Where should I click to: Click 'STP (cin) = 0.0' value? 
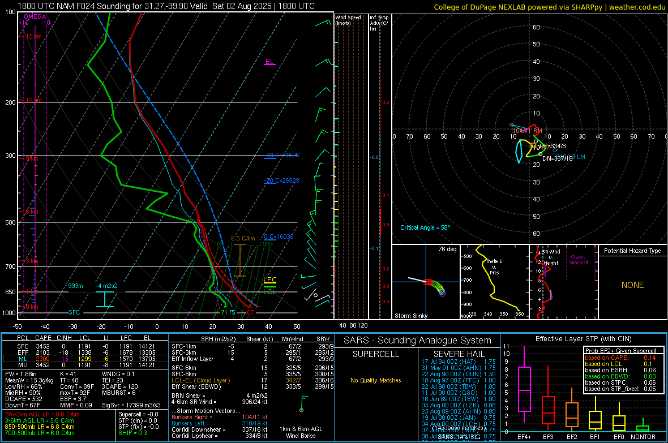138,420
